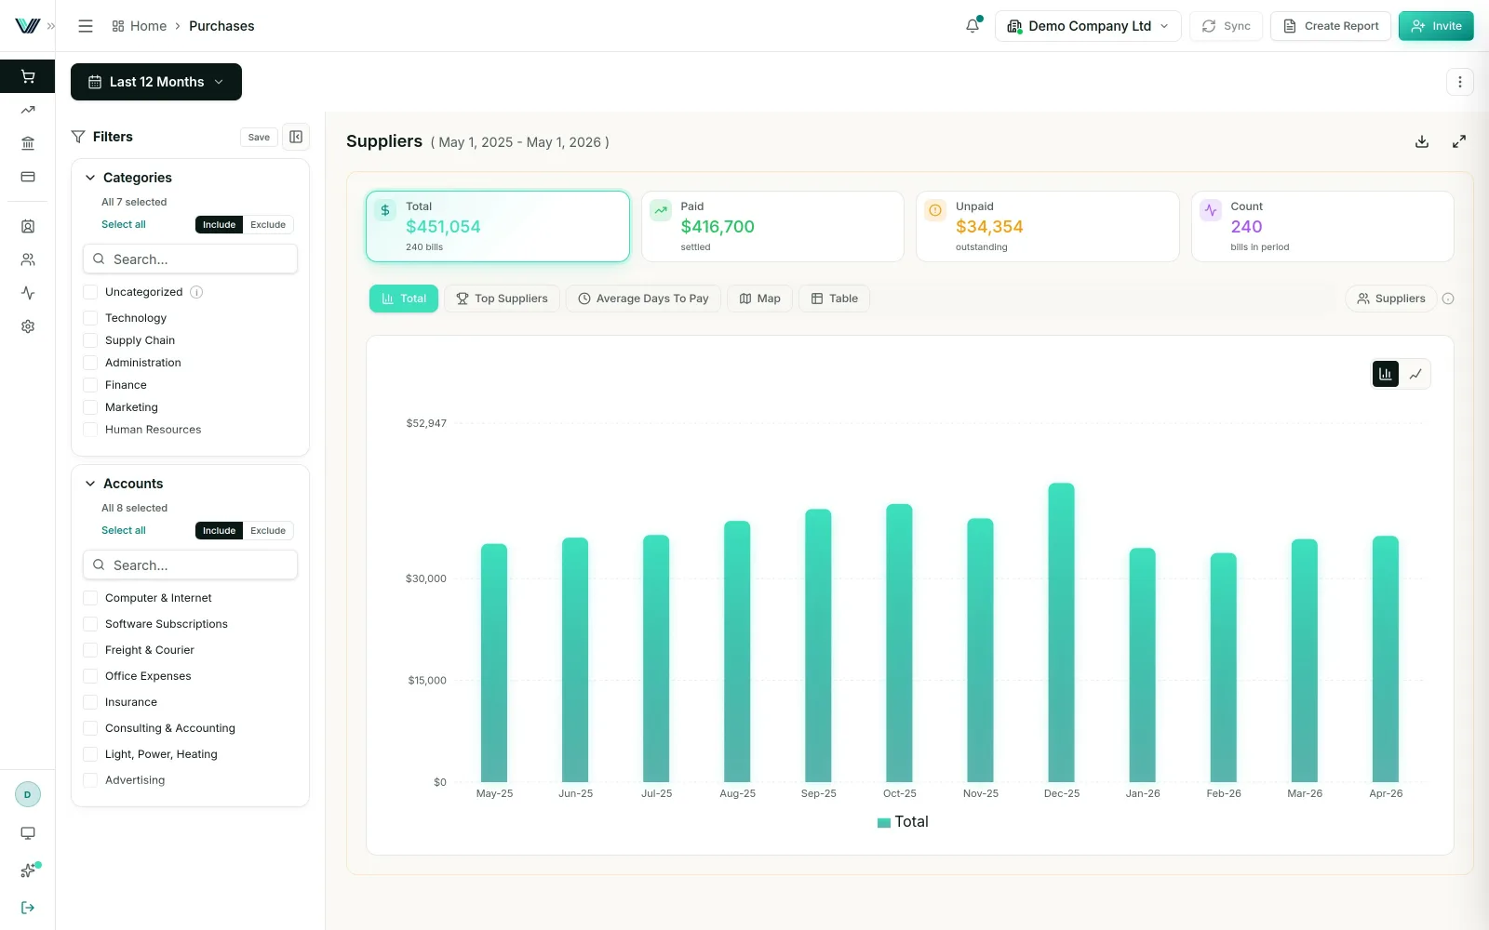This screenshot has width=1489, height=930.
Task: Open the settings gear sidebar icon
Action: point(28,326)
